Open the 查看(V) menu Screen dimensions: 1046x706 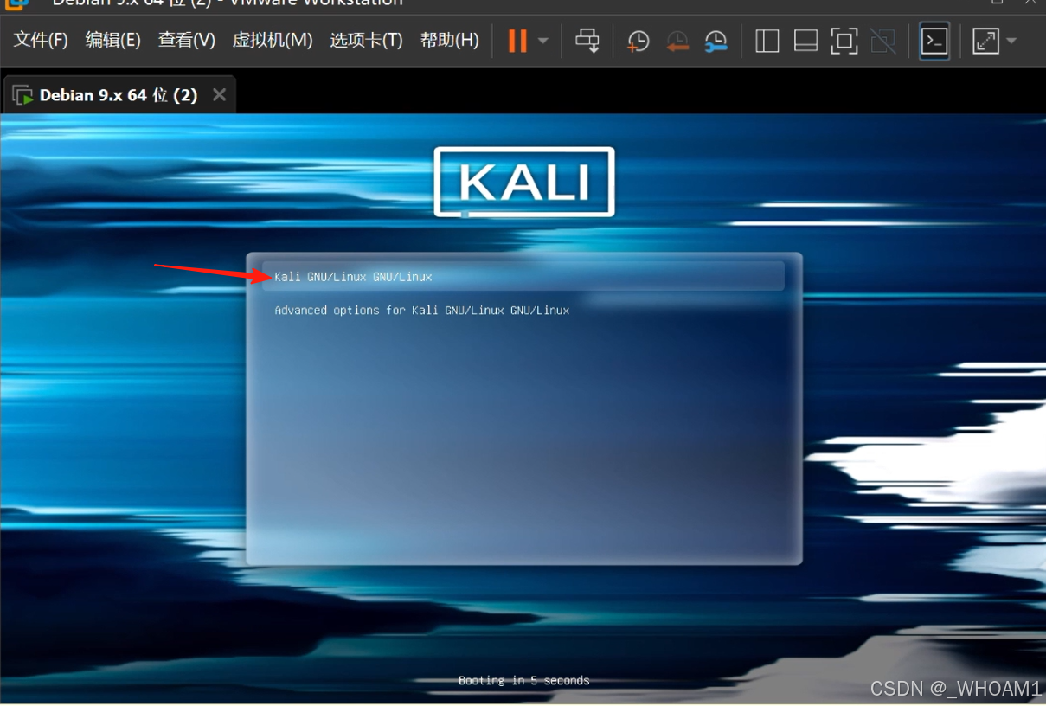pyautogui.click(x=186, y=40)
